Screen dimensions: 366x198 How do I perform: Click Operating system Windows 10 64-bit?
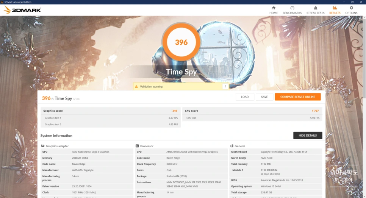(271, 186)
